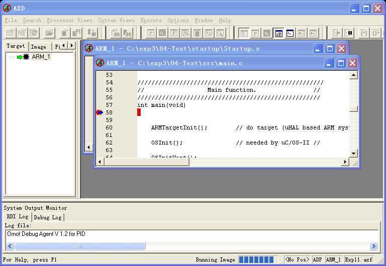This screenshot has width=386, height=266.
Task: Click main.c vertical scrollbar up arrow
Action: (353, 75)
